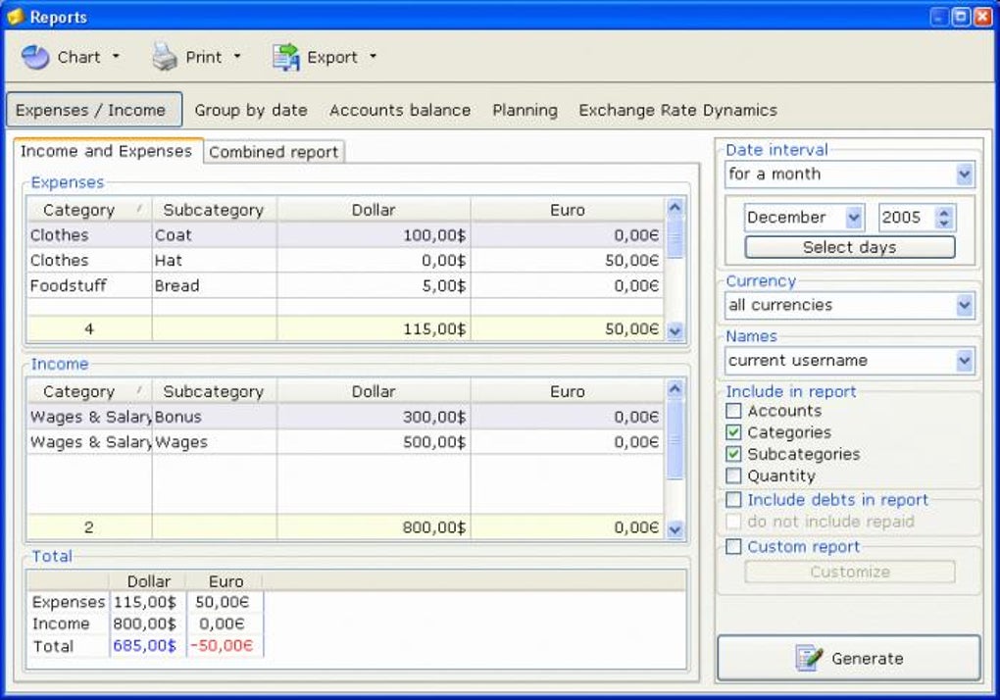Click the blue 685,00$ total value
Screen dimensions: 1000x700
[145, 646]
